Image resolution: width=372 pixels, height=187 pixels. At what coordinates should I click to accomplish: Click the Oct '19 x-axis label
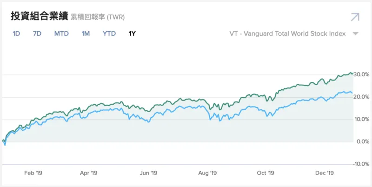[x=265, y=173]
